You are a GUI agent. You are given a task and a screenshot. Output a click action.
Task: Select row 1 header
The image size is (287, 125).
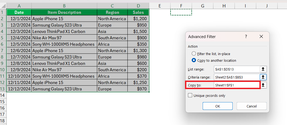pos(3,12)
